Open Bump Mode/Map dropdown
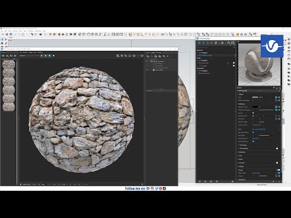The width and height of the screenshot is (291, 218). click(x=264, y=173)
